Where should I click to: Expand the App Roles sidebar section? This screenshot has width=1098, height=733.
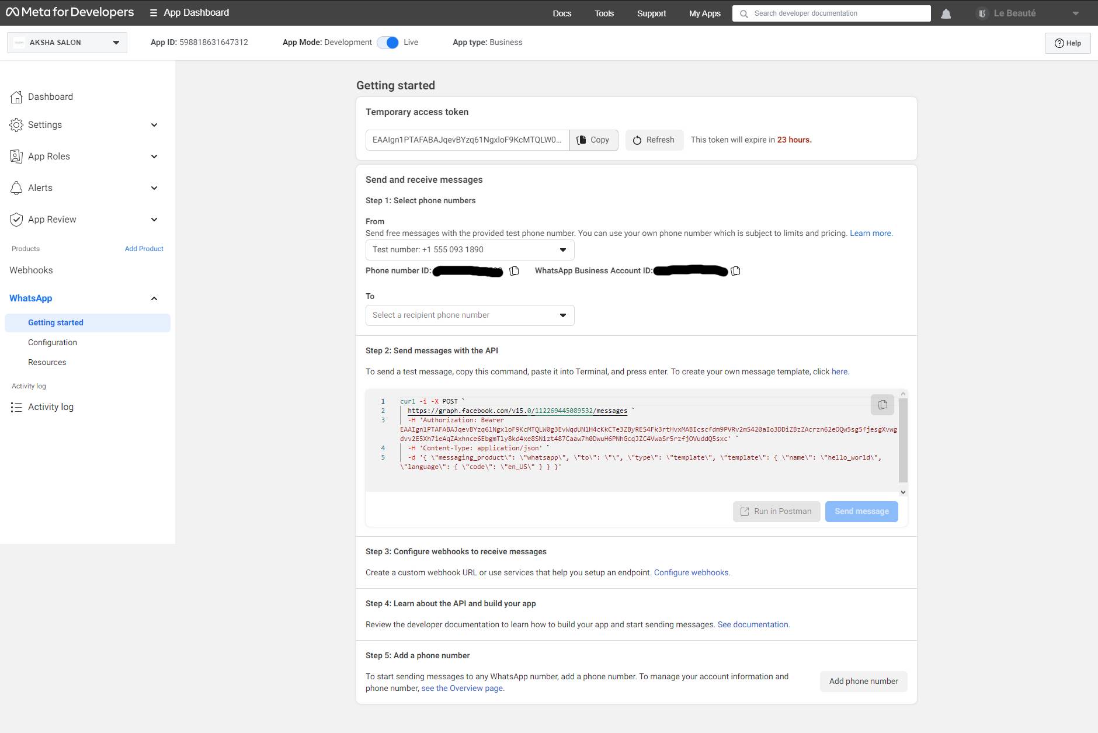tap(154, 157)
